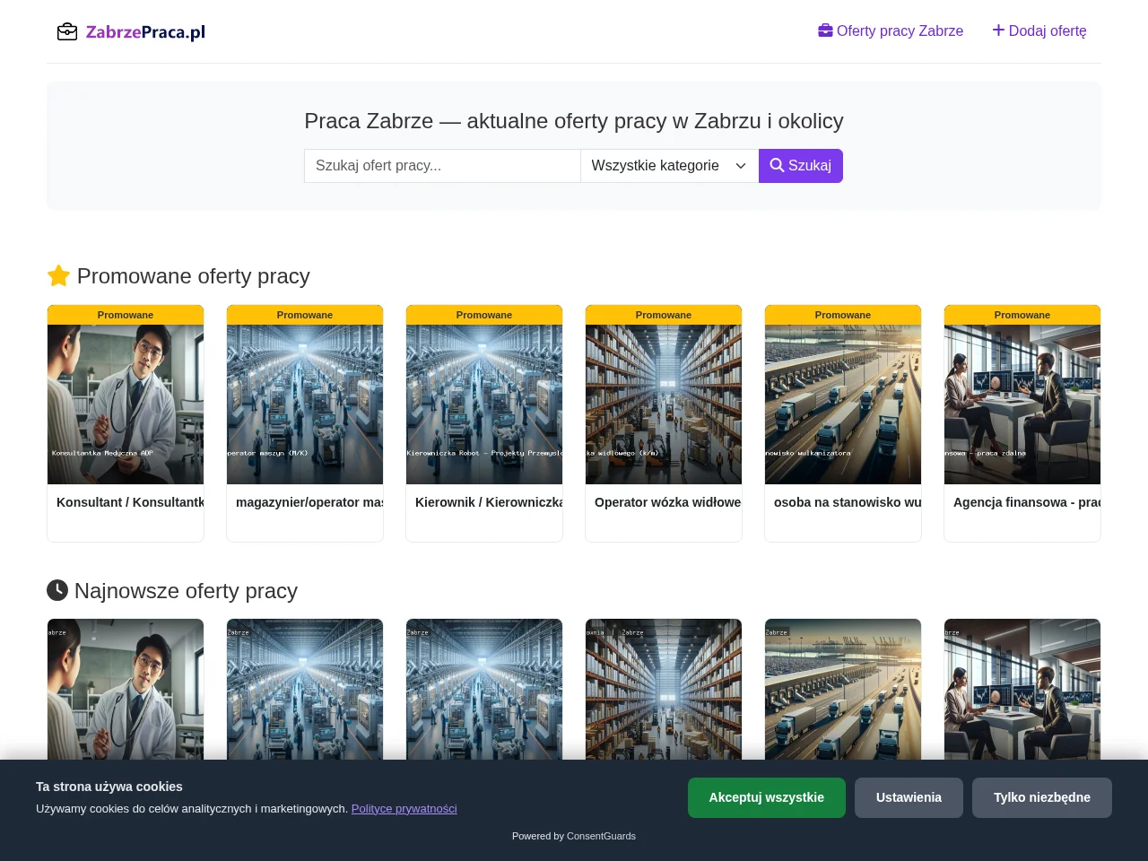Choose Tylko niezbędne cookies option
The width and height of the screenshot is (1148, 861).
(x=1042, y=797)
